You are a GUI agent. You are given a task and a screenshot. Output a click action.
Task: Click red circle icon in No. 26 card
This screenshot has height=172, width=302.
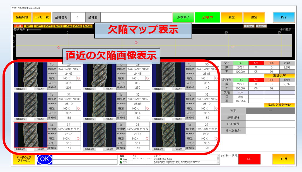coord(147,139)
